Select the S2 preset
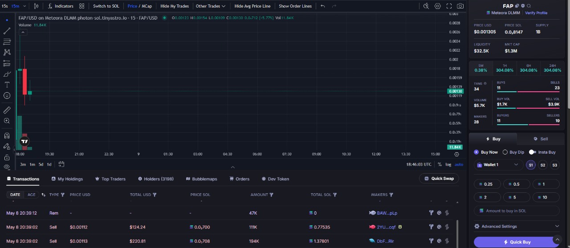This screenshot has height=248, width=570. click(x=542, y=165)
